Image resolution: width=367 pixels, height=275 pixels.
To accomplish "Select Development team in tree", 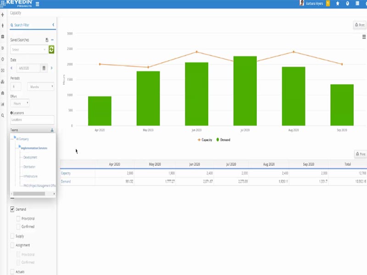I will point(30,157).
